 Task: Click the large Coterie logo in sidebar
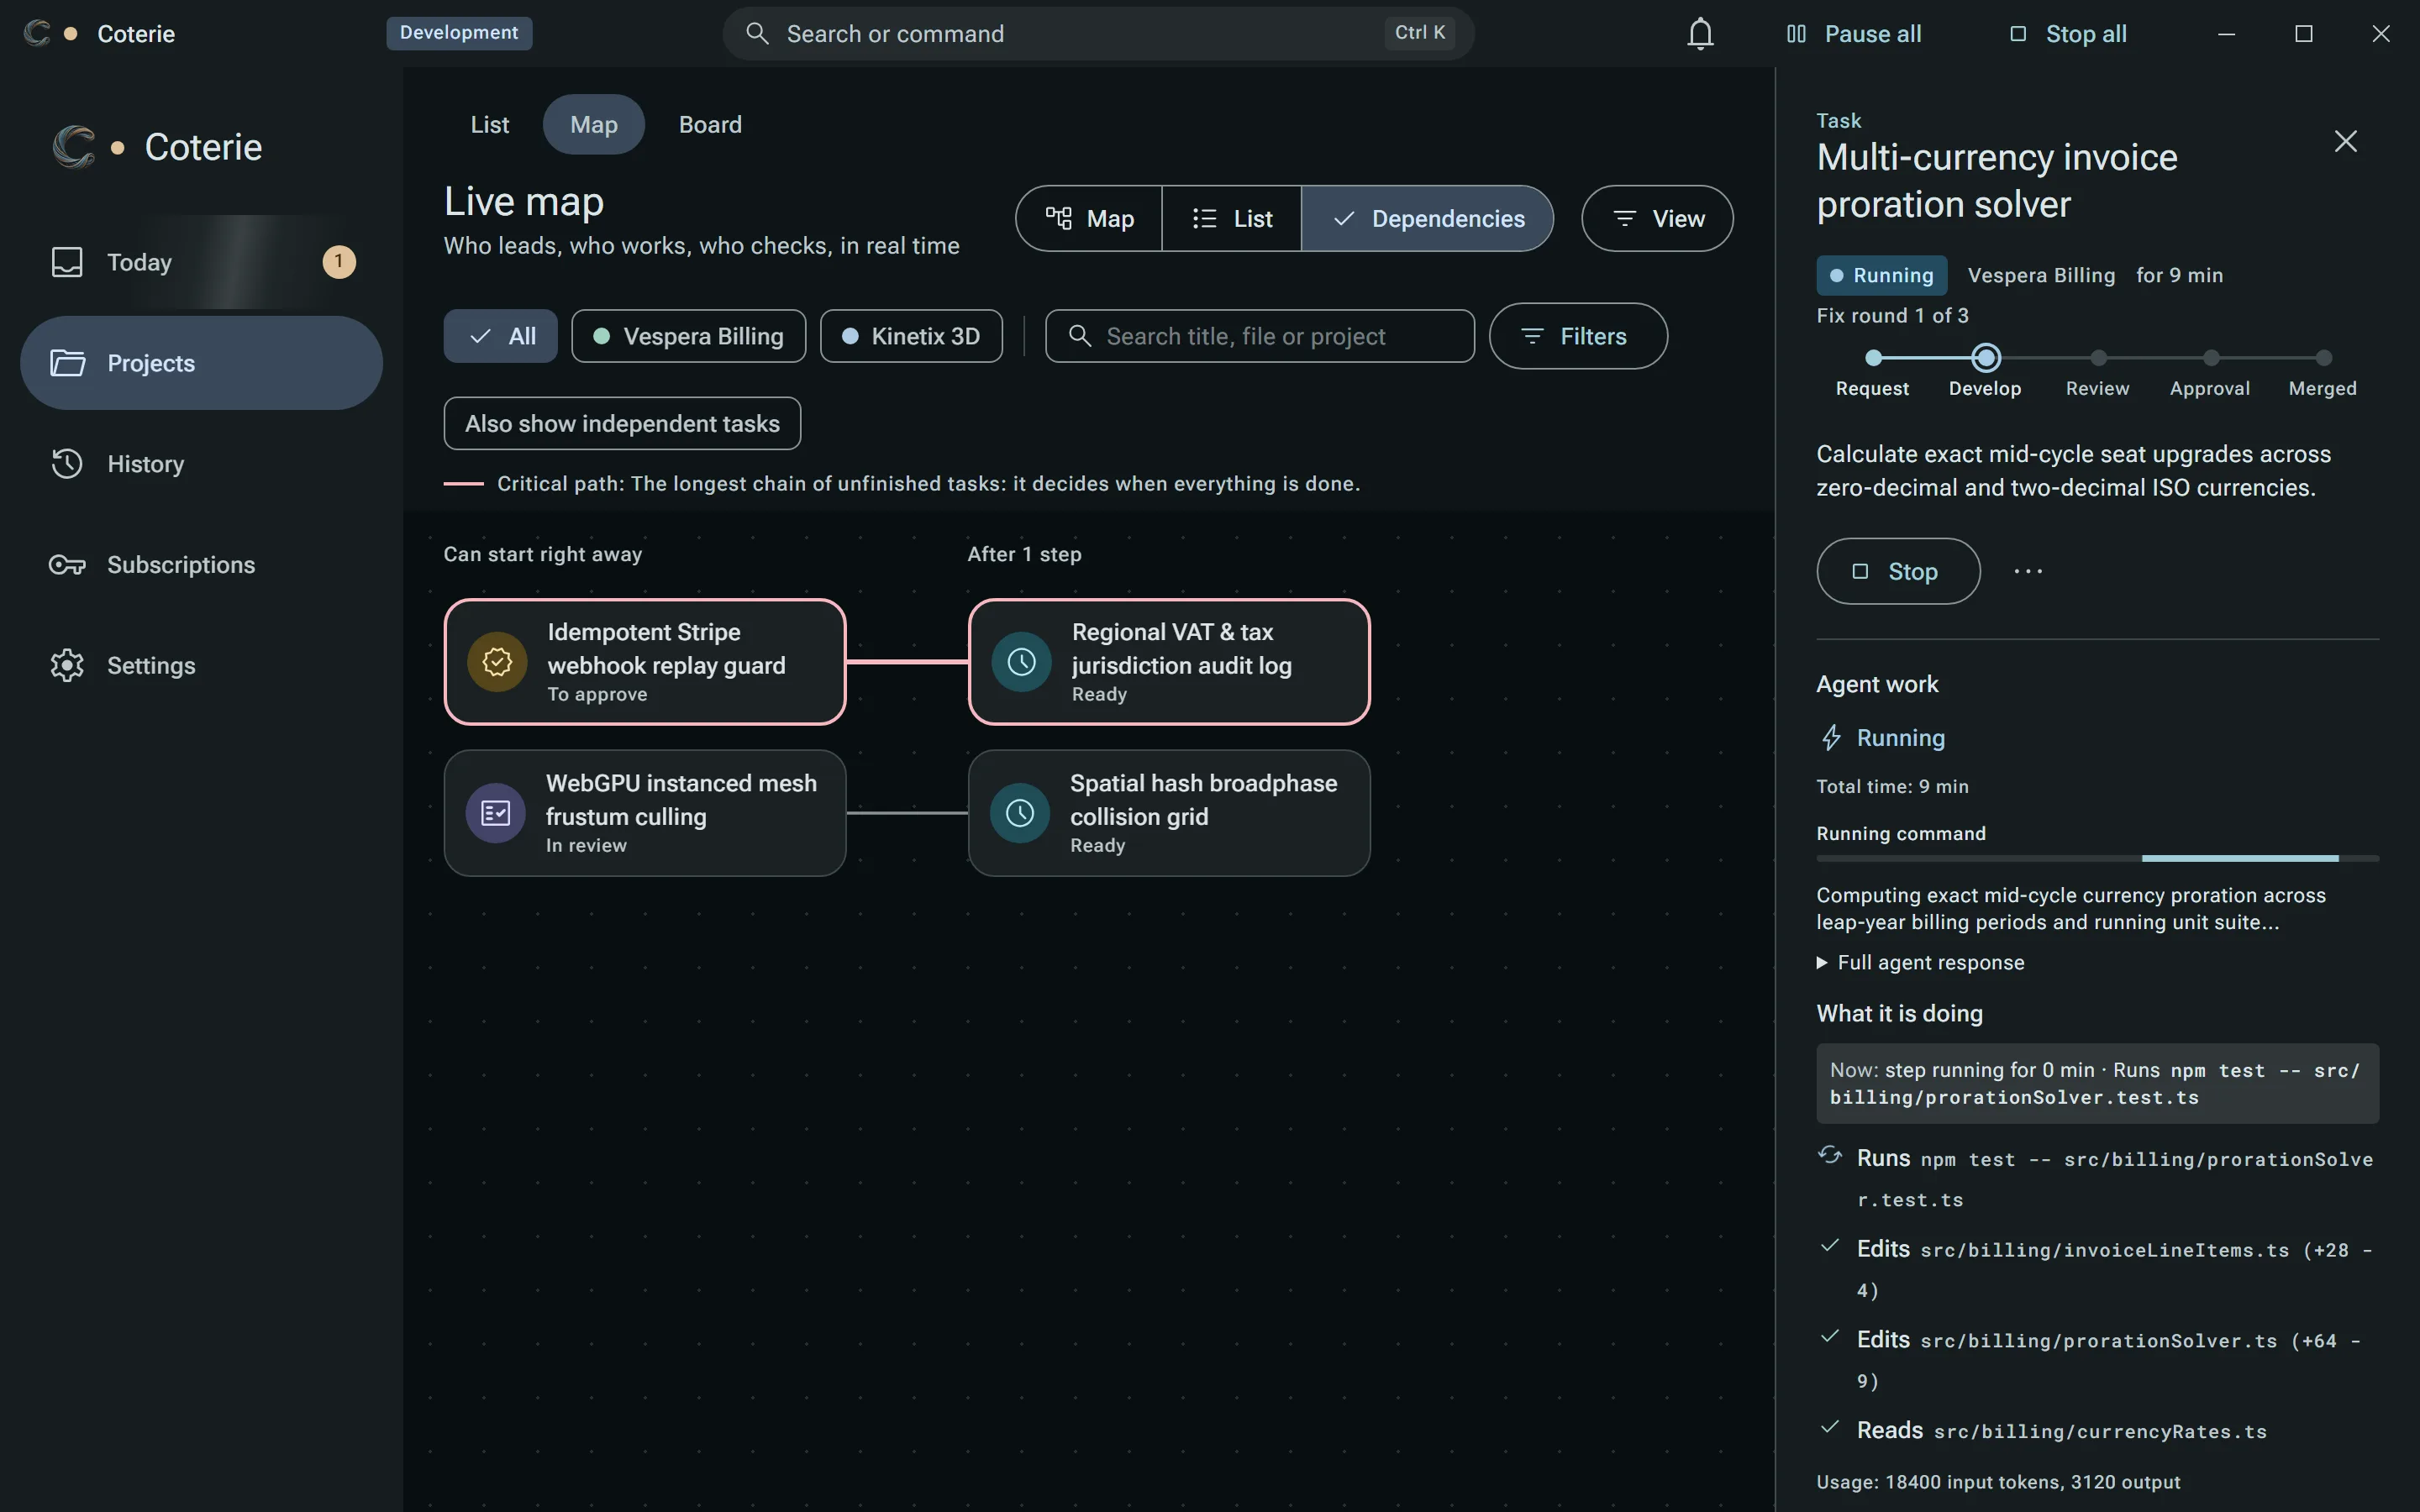click(x=74, y=147)
